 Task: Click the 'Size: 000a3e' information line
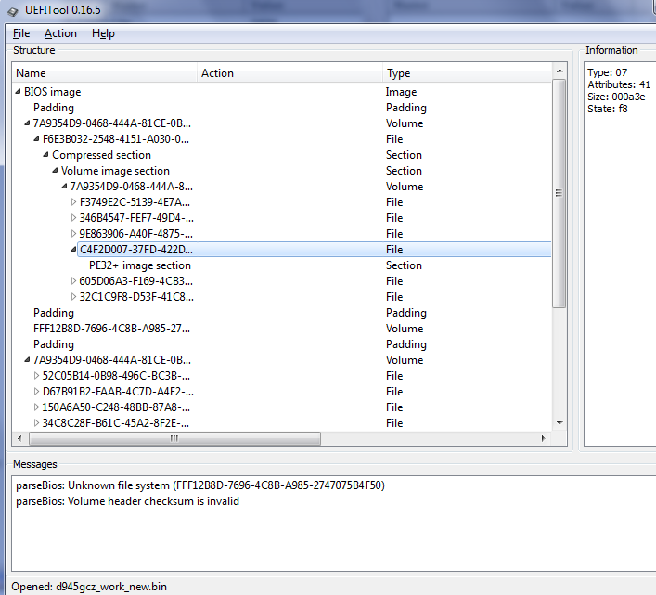[616, 97]
